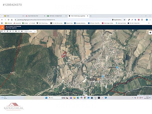Open a new browser tab

(x=91, y=16)
